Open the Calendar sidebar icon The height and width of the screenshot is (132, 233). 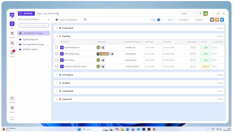click(x=12, y=33)
